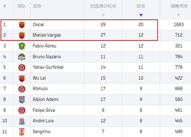Image resolution: width=191 pixels, height=137 pixels.
Task: Click Oscar's player name
Action: click(39, 25)
